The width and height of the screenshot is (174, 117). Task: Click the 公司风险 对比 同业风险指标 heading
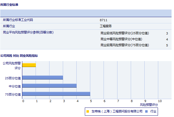19,56
